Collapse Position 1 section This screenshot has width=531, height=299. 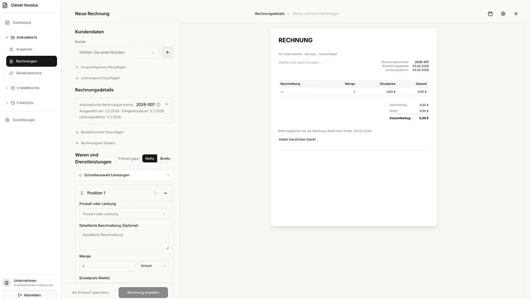tap(165, 193)
